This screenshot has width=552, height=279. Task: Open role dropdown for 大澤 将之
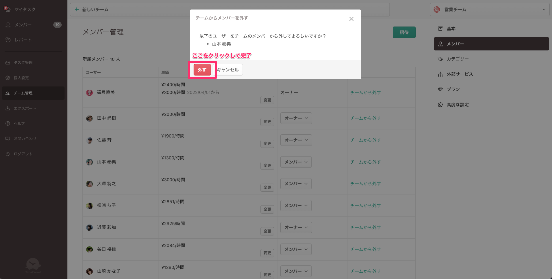point(296,184)
